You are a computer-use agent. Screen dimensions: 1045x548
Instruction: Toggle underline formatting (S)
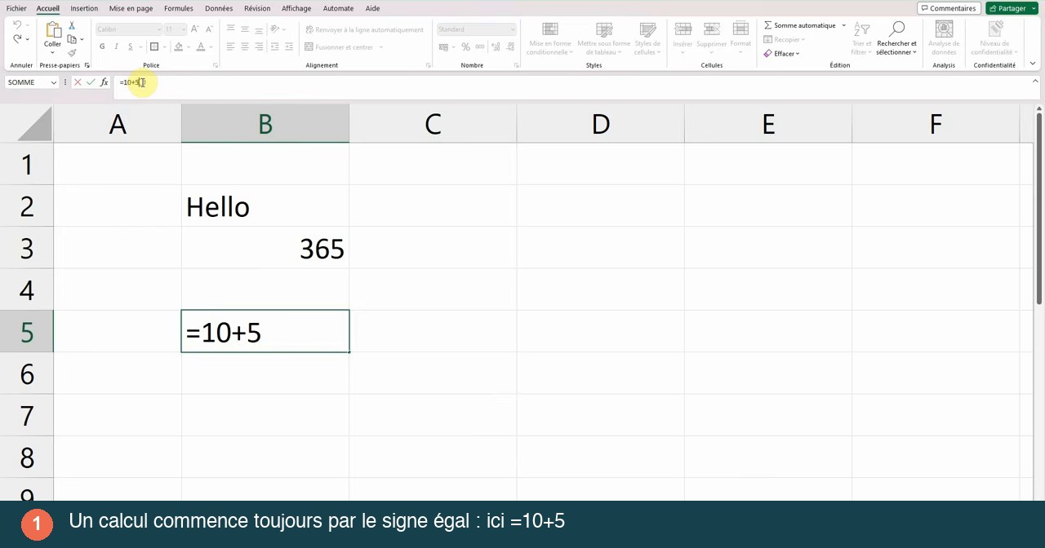(x=130, y=47)
